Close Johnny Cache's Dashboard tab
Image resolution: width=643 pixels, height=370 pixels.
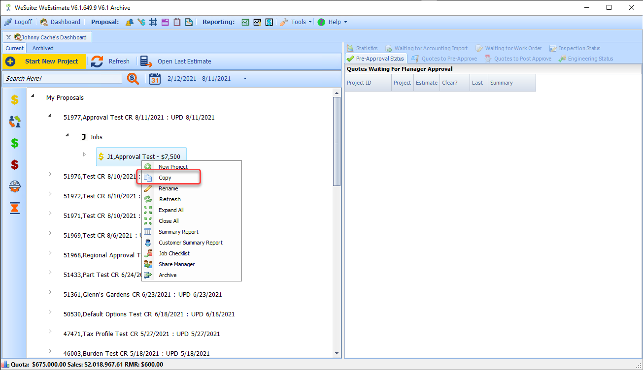pos(8,37)
